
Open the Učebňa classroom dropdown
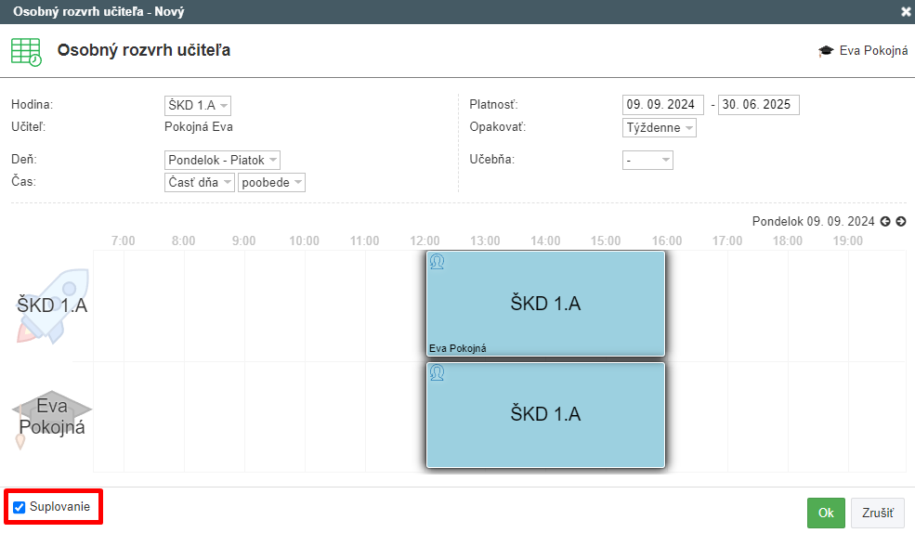tap(647, 160)
